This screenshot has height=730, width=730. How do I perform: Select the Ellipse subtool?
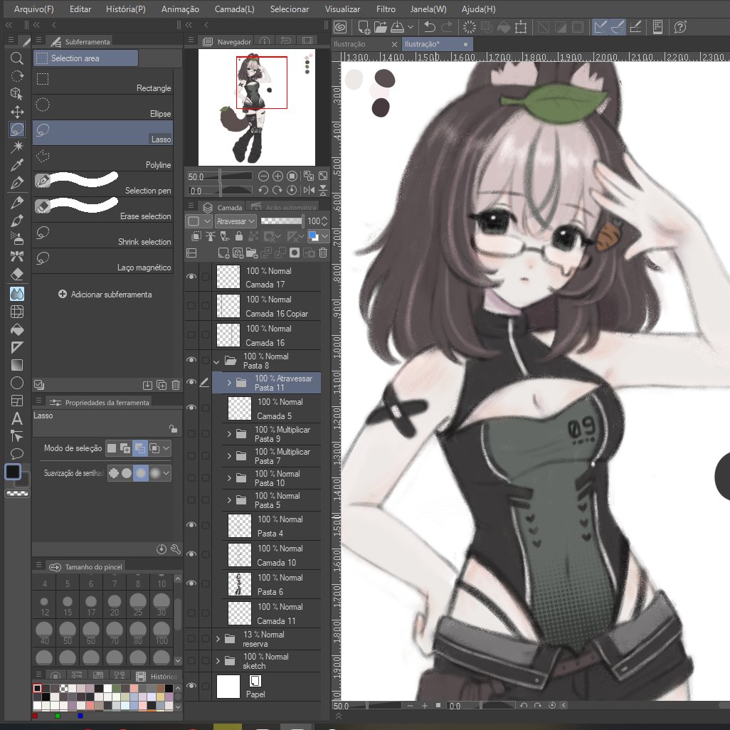coord(103,107)
